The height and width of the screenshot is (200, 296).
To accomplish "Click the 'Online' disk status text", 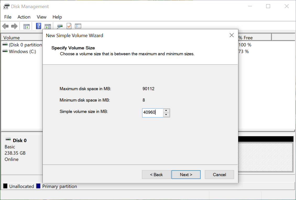I will (x=12, y=159).
